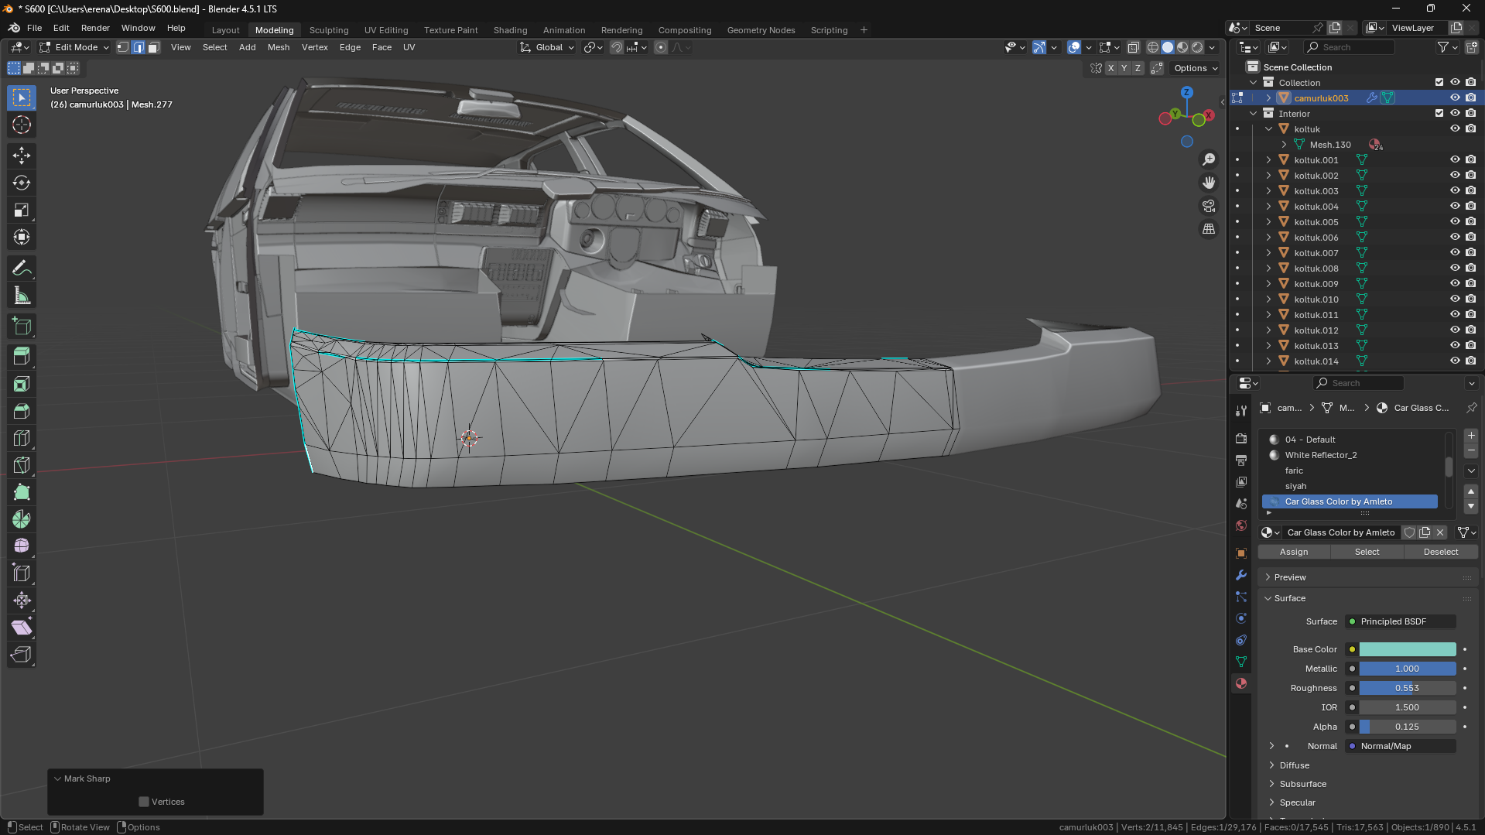Click the Assign material button
1485x835 pixels.
coord(1293,552)
